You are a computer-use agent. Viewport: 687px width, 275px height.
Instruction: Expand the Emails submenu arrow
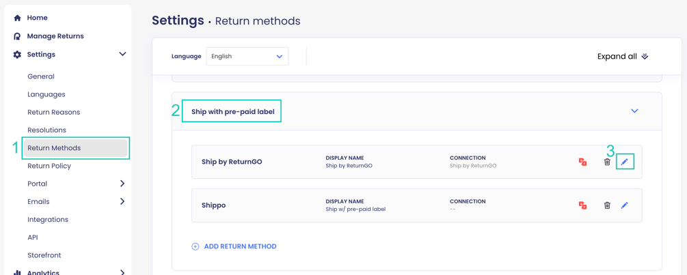(122, 201)
